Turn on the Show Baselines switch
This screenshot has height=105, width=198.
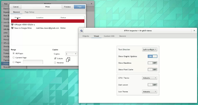click(152, 63)
